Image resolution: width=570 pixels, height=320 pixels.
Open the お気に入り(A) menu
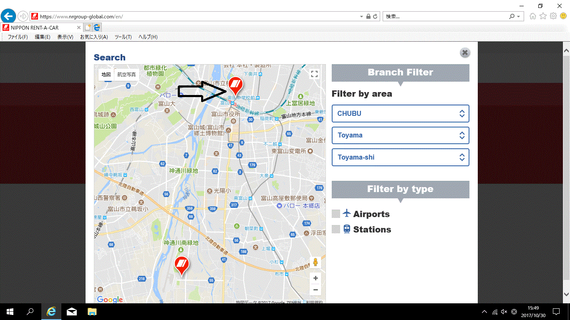pos(94,37)
